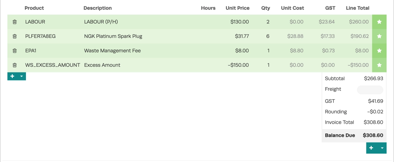Click EPA1 unit cost $8.80
Viewport: 394px width, 162px height.
(x=296, y=51)
